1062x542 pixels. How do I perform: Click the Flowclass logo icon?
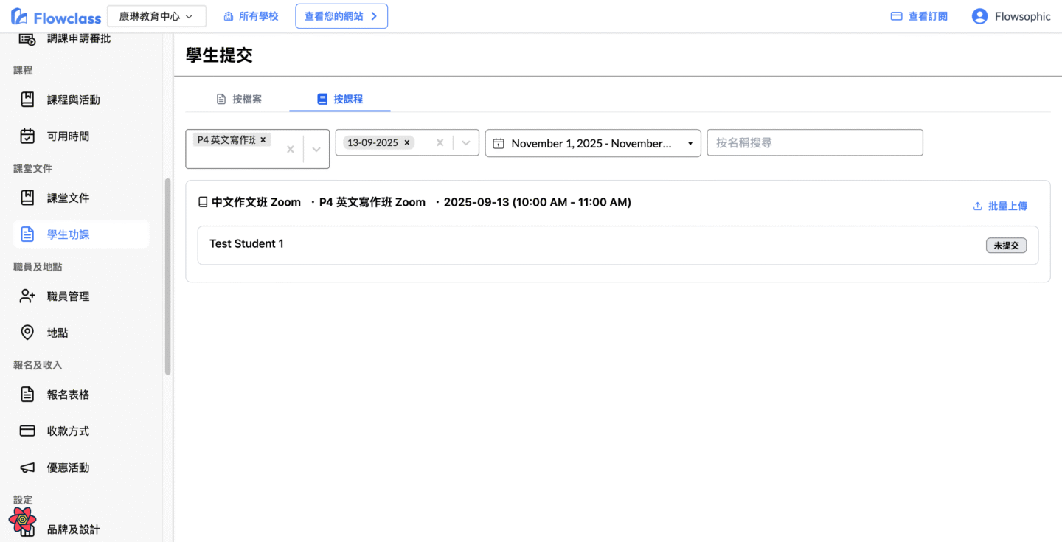(20, 16)
